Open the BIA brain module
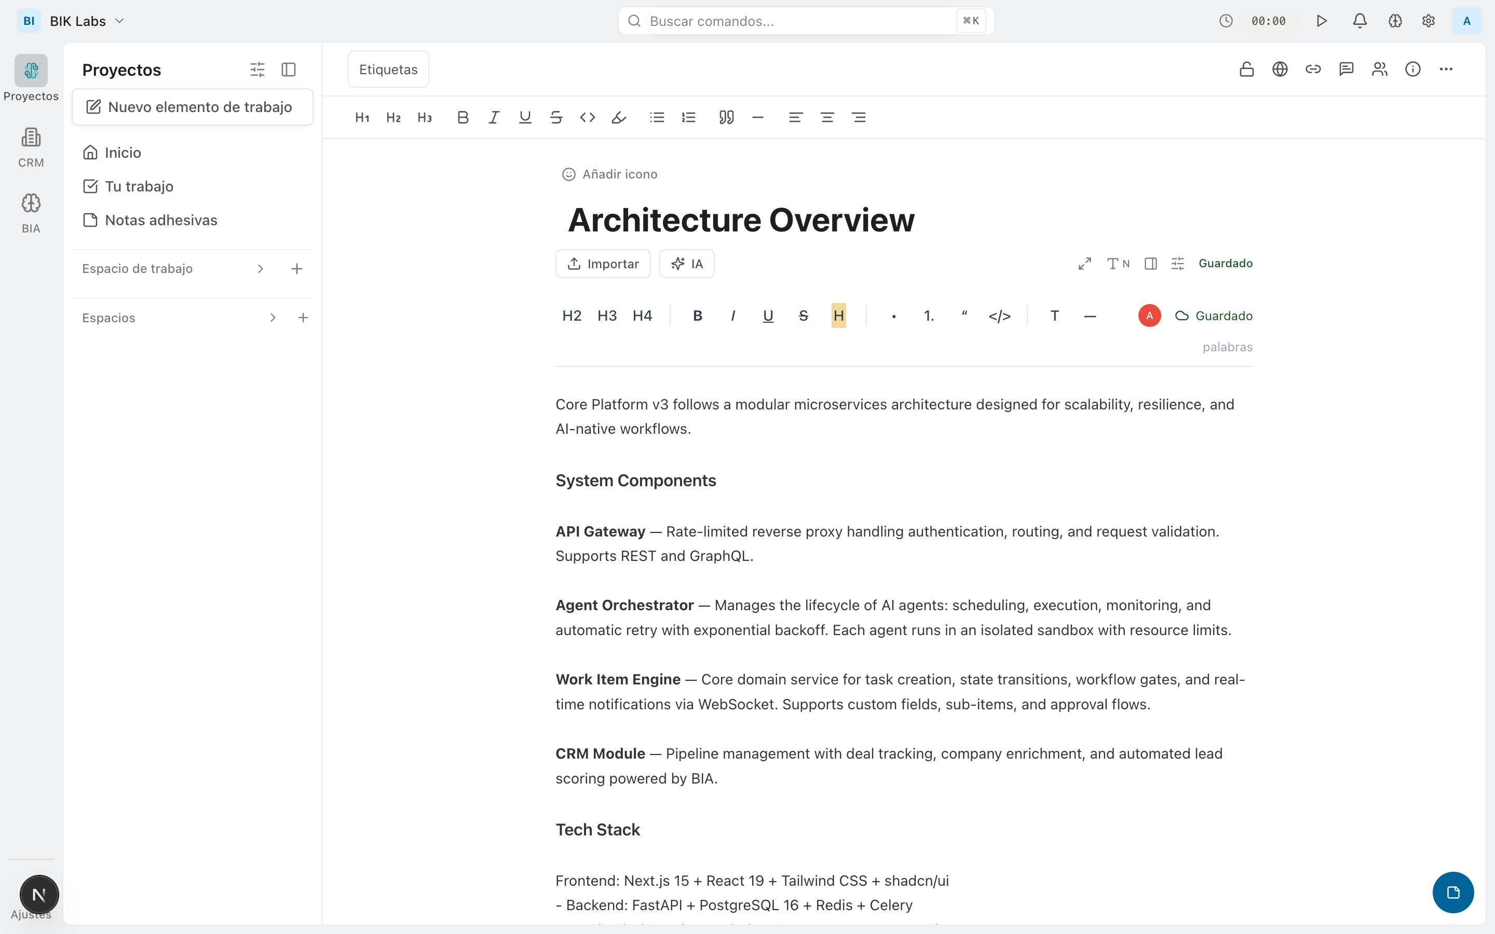 (x=31, y=213)
